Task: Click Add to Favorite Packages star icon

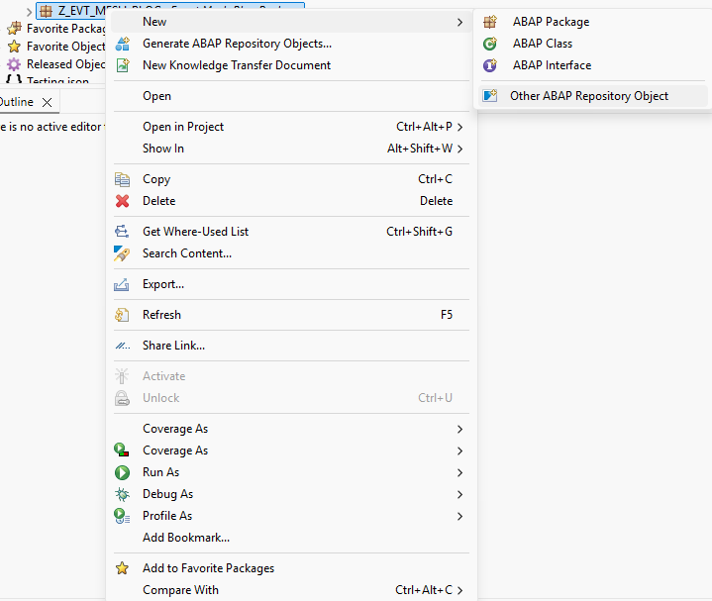Action: (123, 568)
